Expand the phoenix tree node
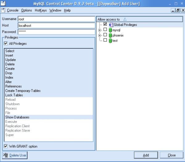Viewport: 185px width, 162px height. 100,35
